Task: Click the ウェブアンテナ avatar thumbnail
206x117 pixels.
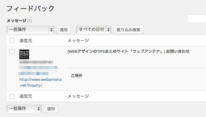Action: 24,54
